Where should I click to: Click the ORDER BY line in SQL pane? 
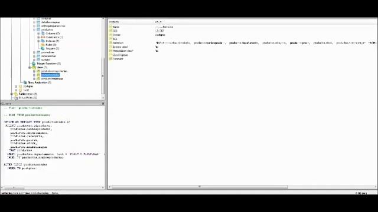point(35,158)
